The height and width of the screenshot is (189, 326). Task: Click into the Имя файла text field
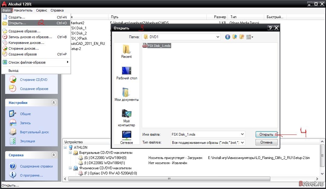(206, 134)
